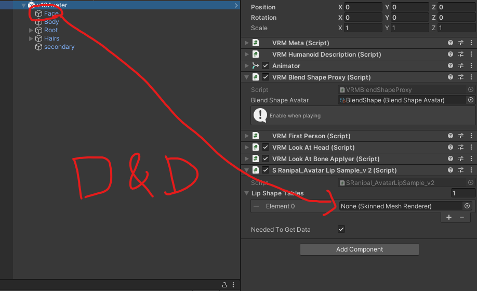Add a new Lip Shape Tables element
The width and height of the screenshot is (477, 291).
point(449,217)
